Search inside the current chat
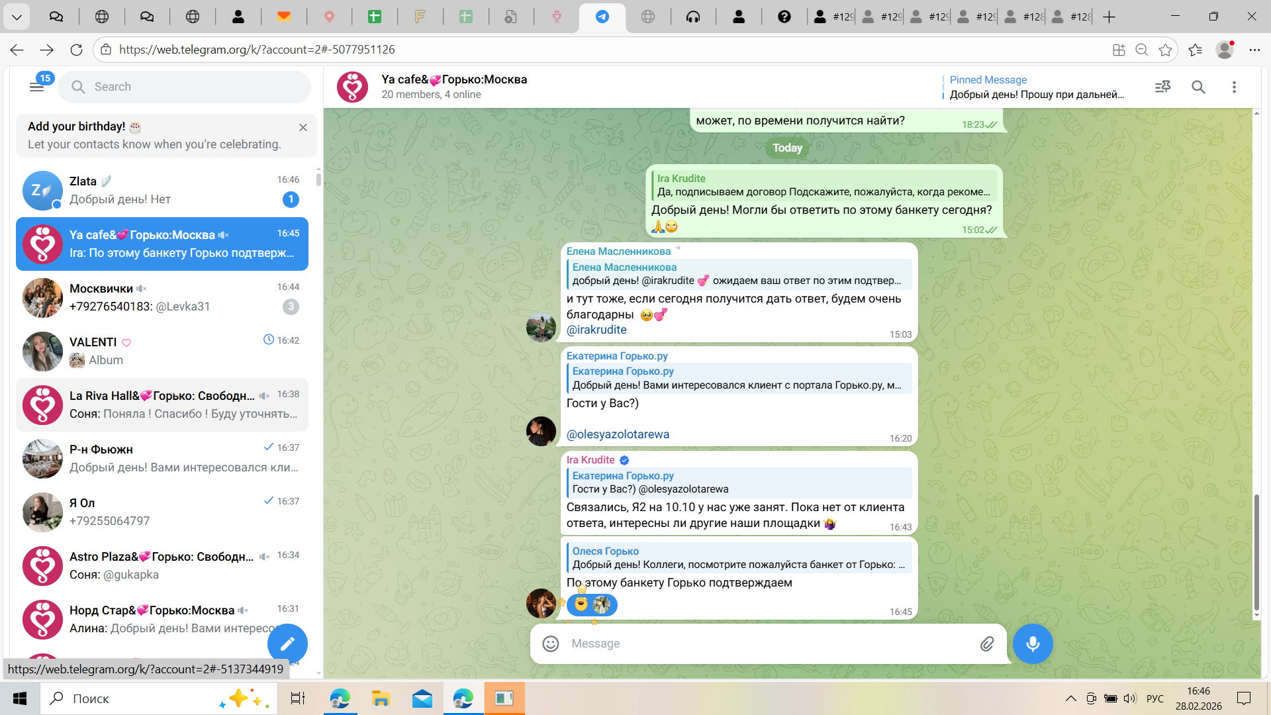 click(x=1198, y=87)
